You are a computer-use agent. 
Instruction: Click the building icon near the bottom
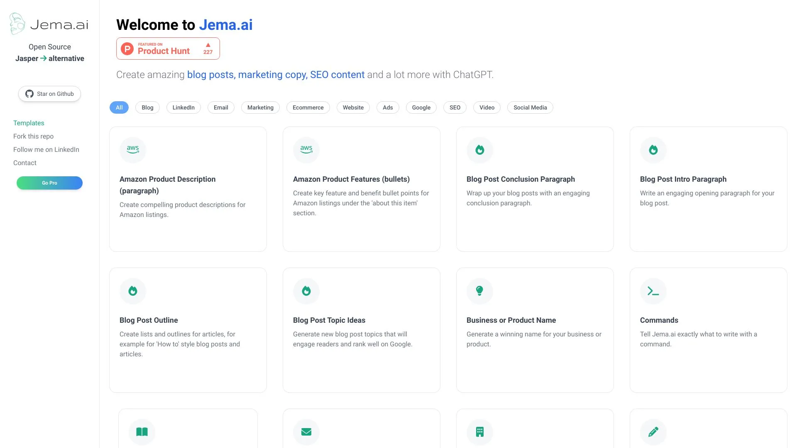pyautogui.click(x=479, y=432)
